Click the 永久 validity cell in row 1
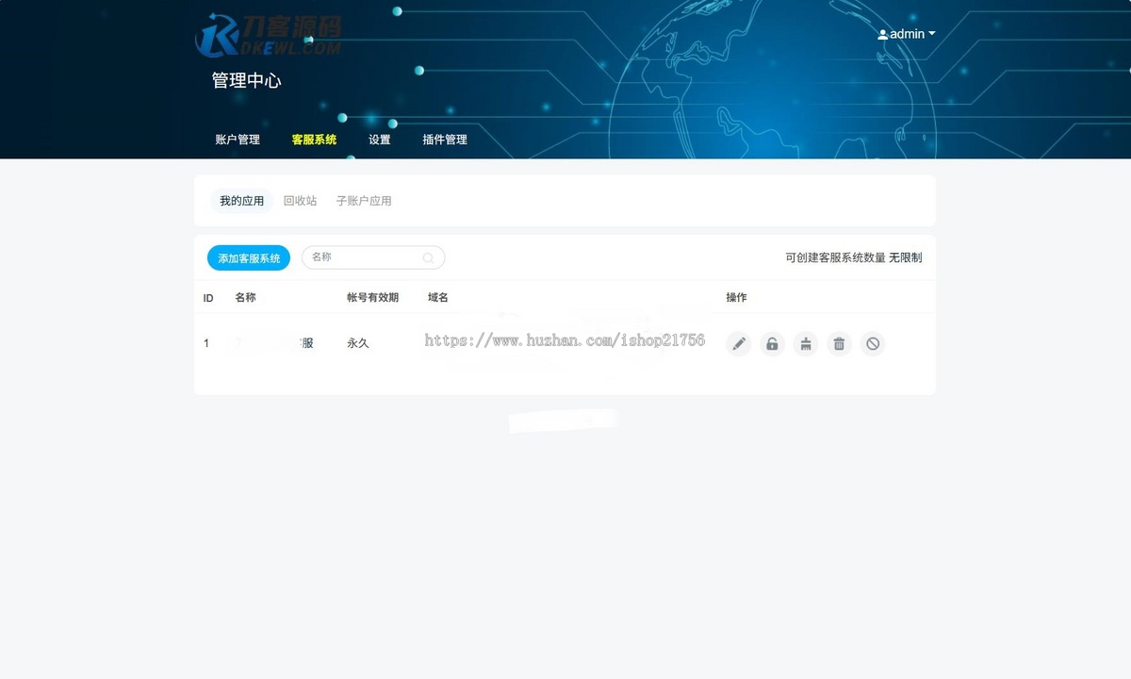Image resolution: width=1131 pixels, height=679 pixels. 358,344
